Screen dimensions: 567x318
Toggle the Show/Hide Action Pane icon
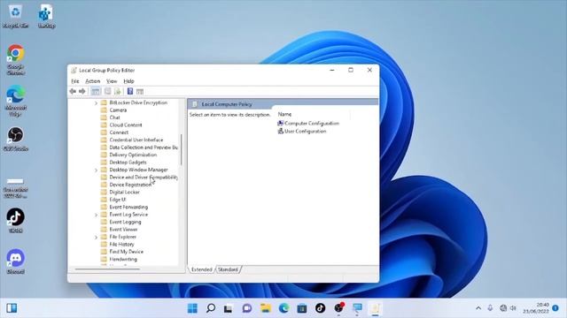pyautogui.click(x=140, y=92)
